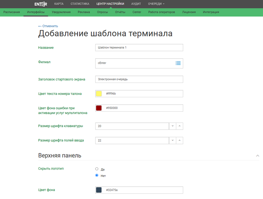
Task: Open the Расписания subtab
Action: point(12,12)
